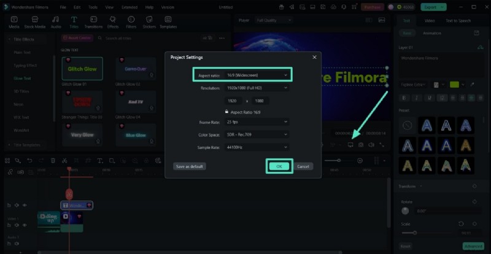Screen dimensions: 491x254
Task: Switch to the Text to Speech tab
Action: 459,21
